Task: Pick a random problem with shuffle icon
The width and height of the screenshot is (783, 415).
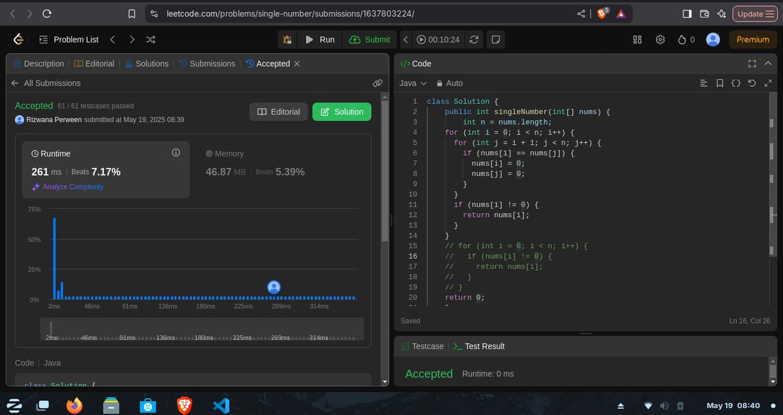Action: point(151,40)
